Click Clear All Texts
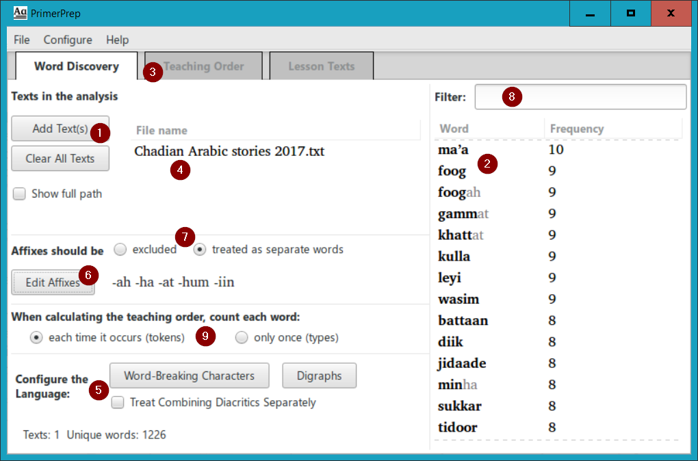This screenshot has height=461, width=698. pos(60,158)
